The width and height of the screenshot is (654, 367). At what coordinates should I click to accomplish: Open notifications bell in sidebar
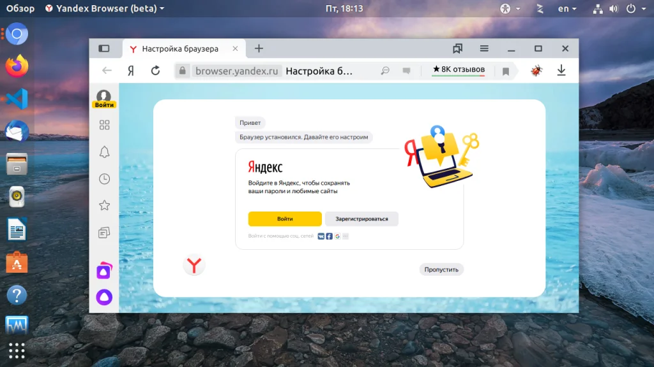tap(104, 152)
